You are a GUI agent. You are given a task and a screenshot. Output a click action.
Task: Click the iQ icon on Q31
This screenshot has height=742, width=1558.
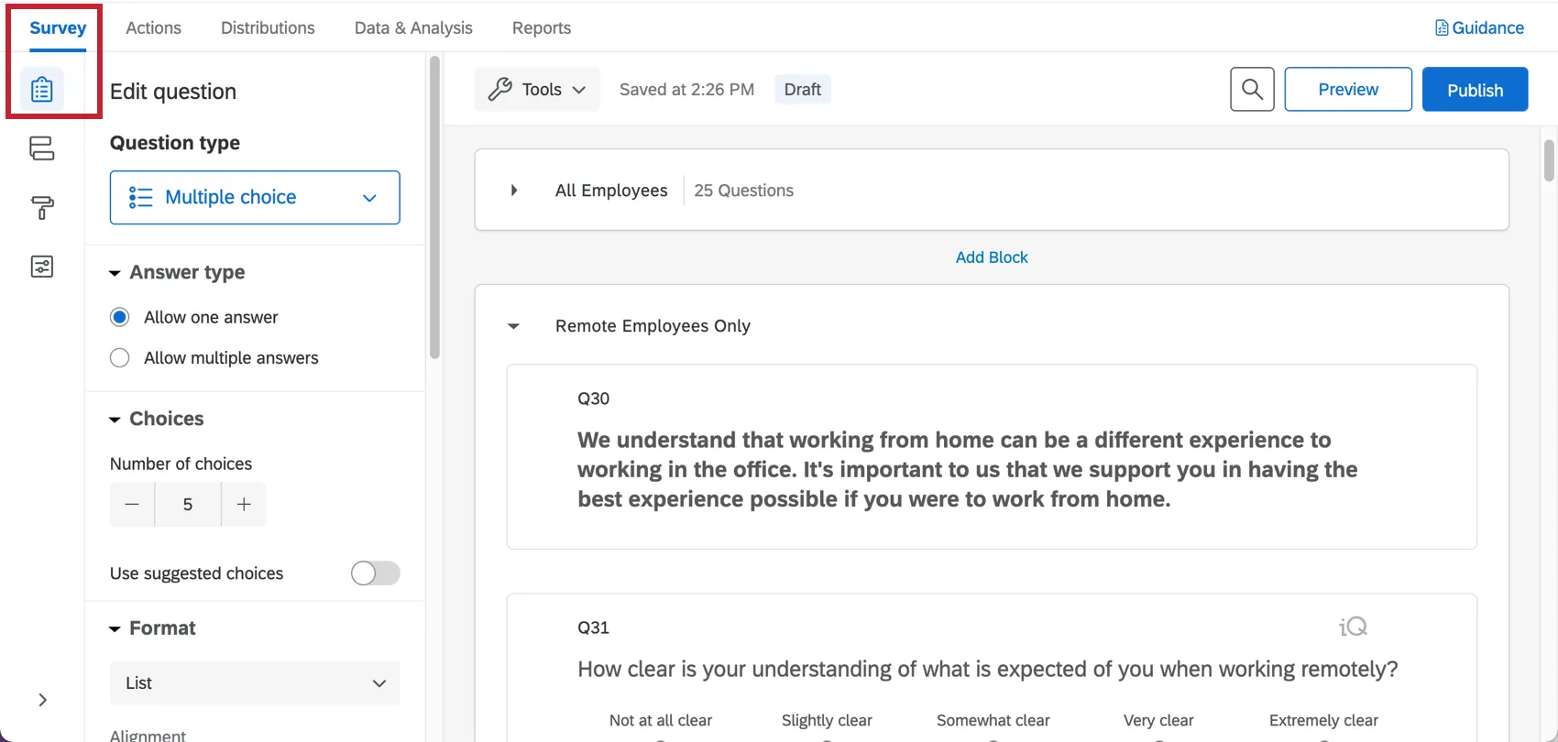click(1353, 627)
